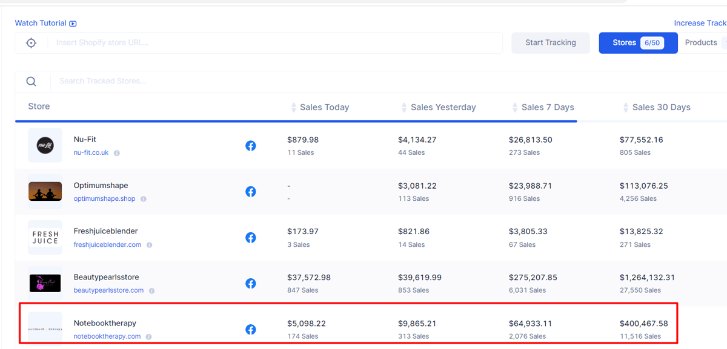This screenshot has height=349, width=727.
Task: Click the $64,933.11 seven-day value
Action: point(531,324)
